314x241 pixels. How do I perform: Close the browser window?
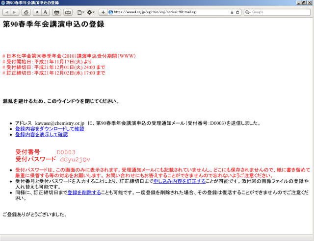310,3
